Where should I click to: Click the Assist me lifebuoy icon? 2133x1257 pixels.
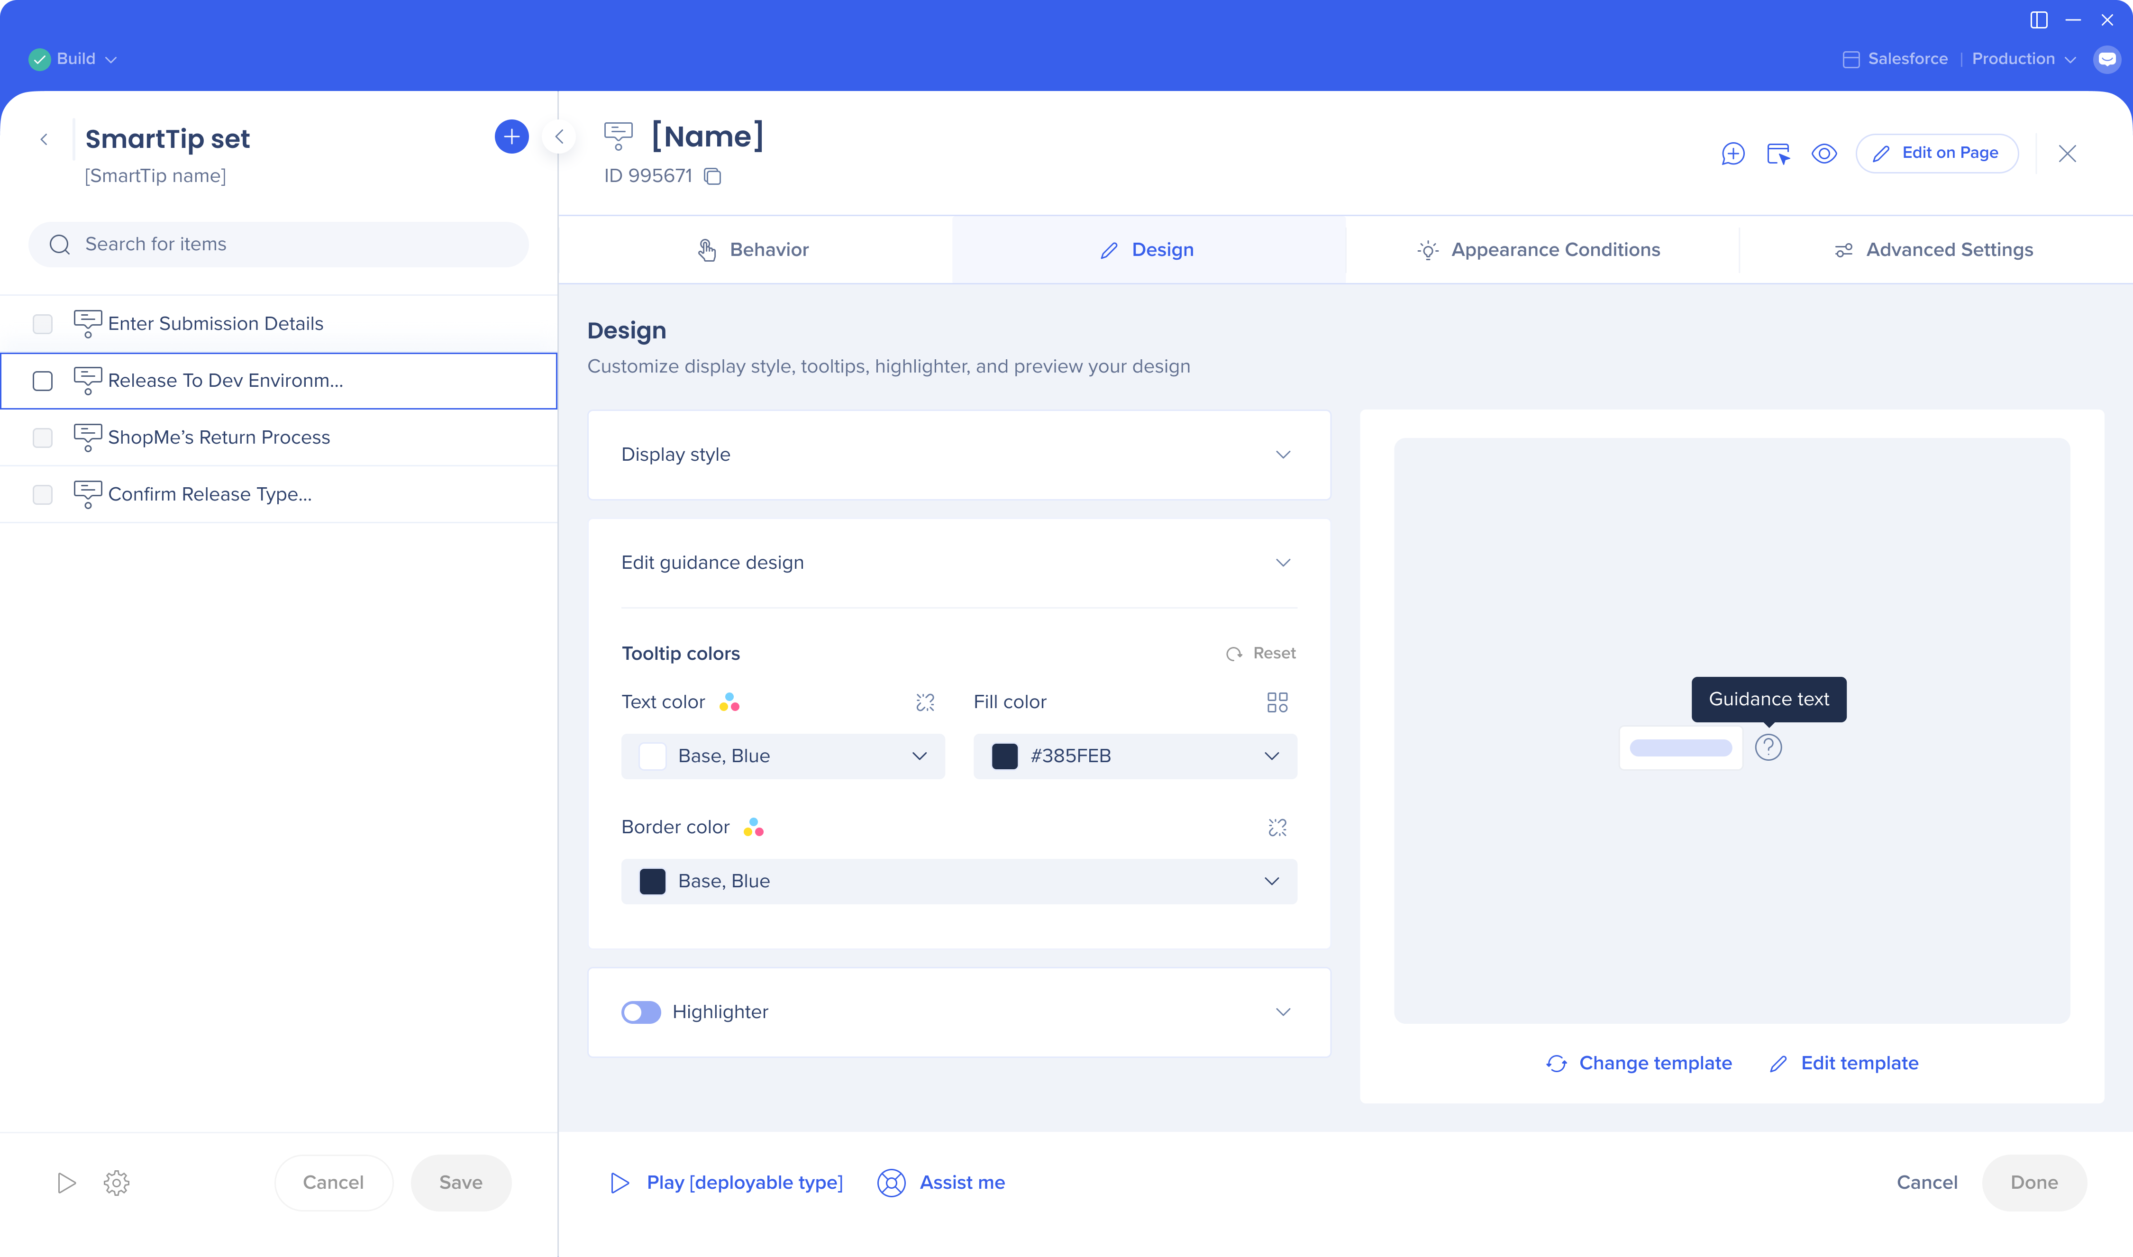tap(891, 1184)
